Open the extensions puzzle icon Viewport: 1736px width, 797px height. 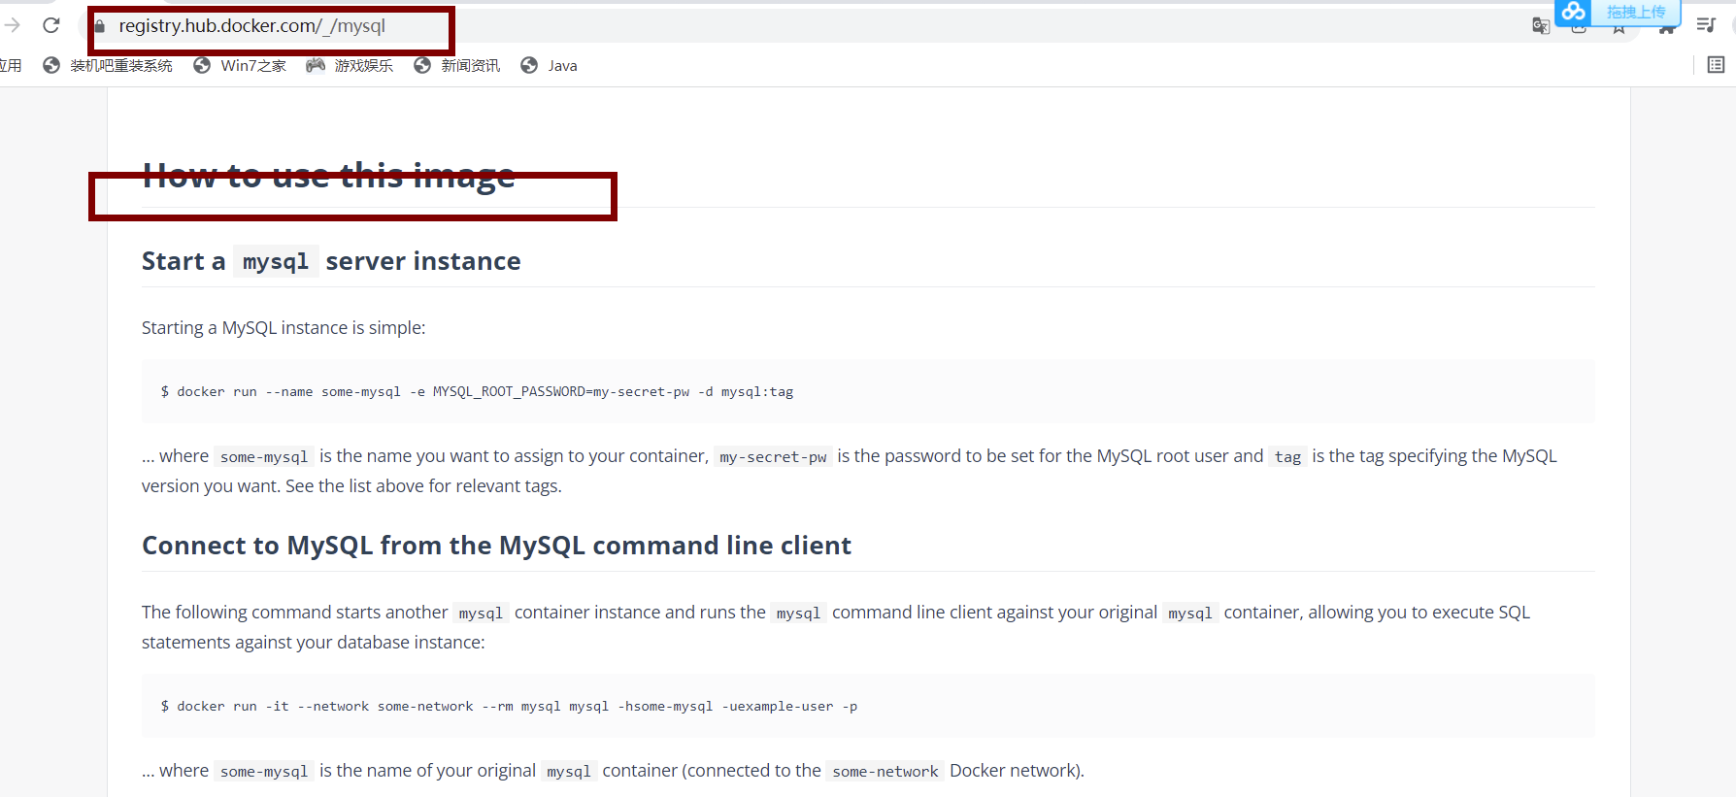[1666, 29]
